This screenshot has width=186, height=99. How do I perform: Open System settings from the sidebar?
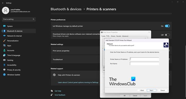click(19, 26)
